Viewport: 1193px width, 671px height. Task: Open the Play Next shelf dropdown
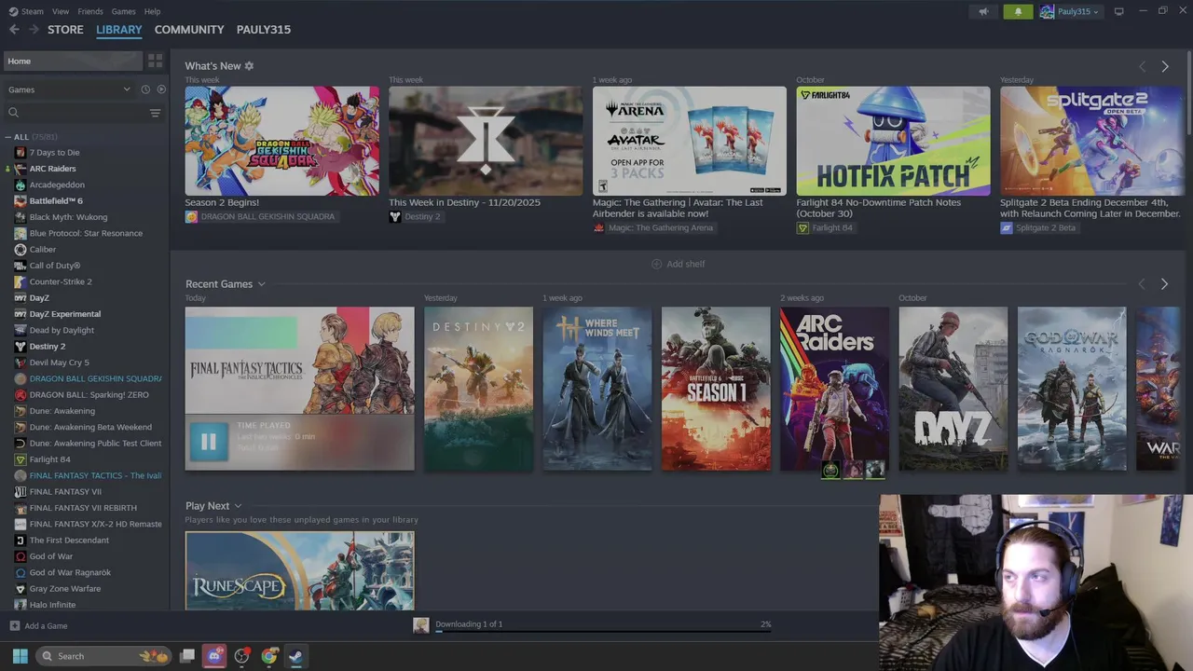(x=238, y=506)
